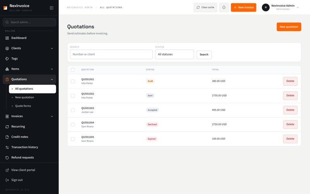Image resolution: width=310 pixels, height=194 pixels.
Task: Click the 495.00 USD total
Action: (219, 110)
